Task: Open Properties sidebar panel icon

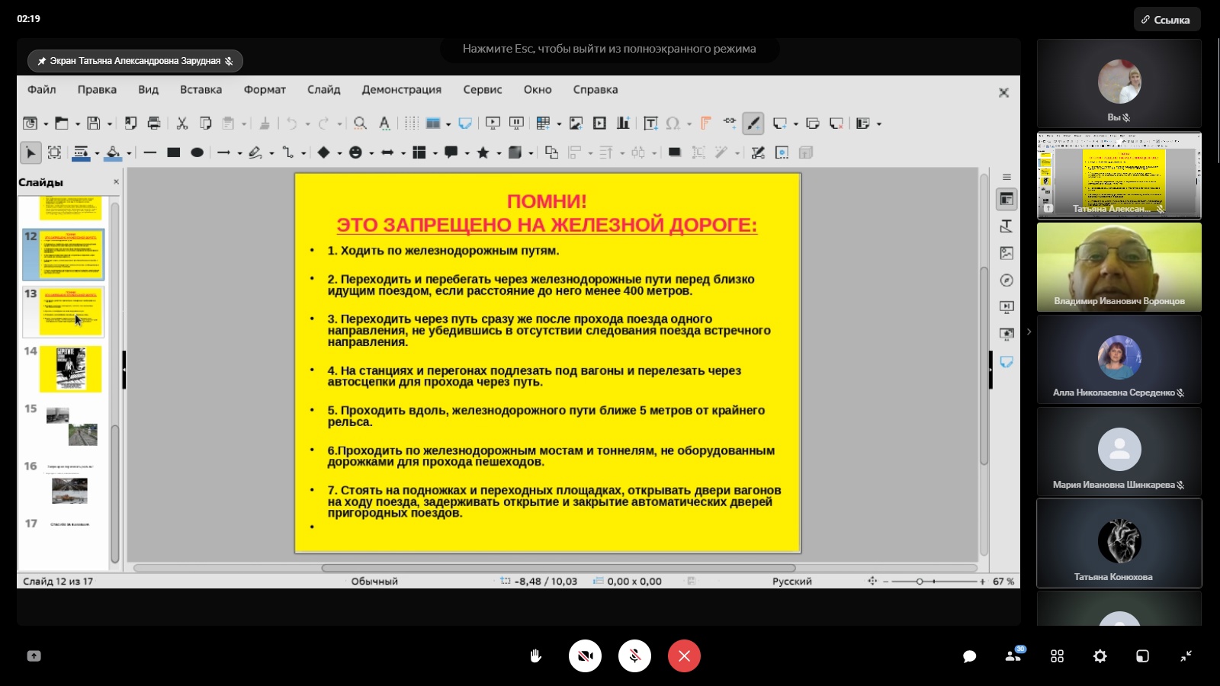Action: point(1006,199)
